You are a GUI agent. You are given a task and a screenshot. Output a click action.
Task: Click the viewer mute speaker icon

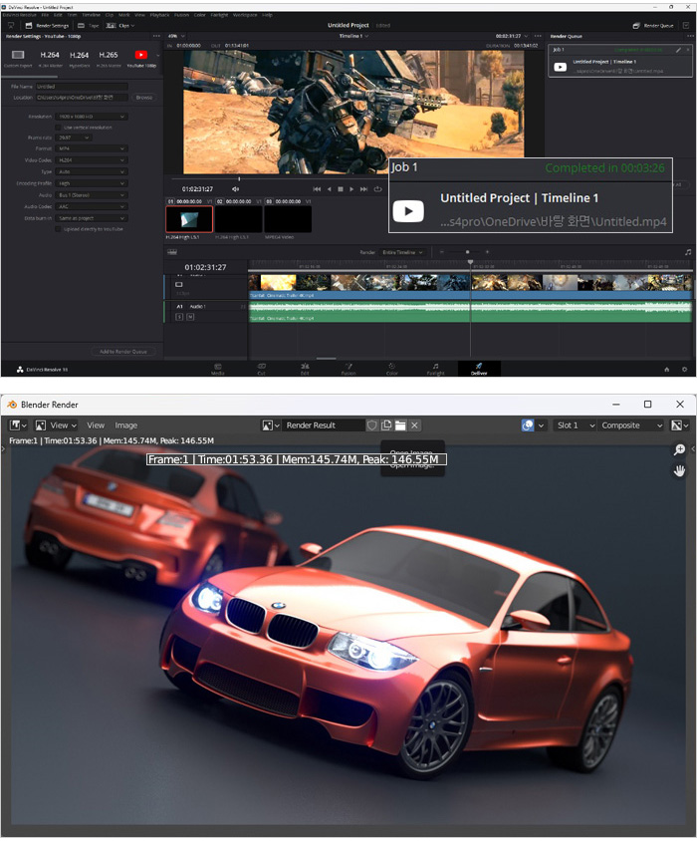click(235, 188)
